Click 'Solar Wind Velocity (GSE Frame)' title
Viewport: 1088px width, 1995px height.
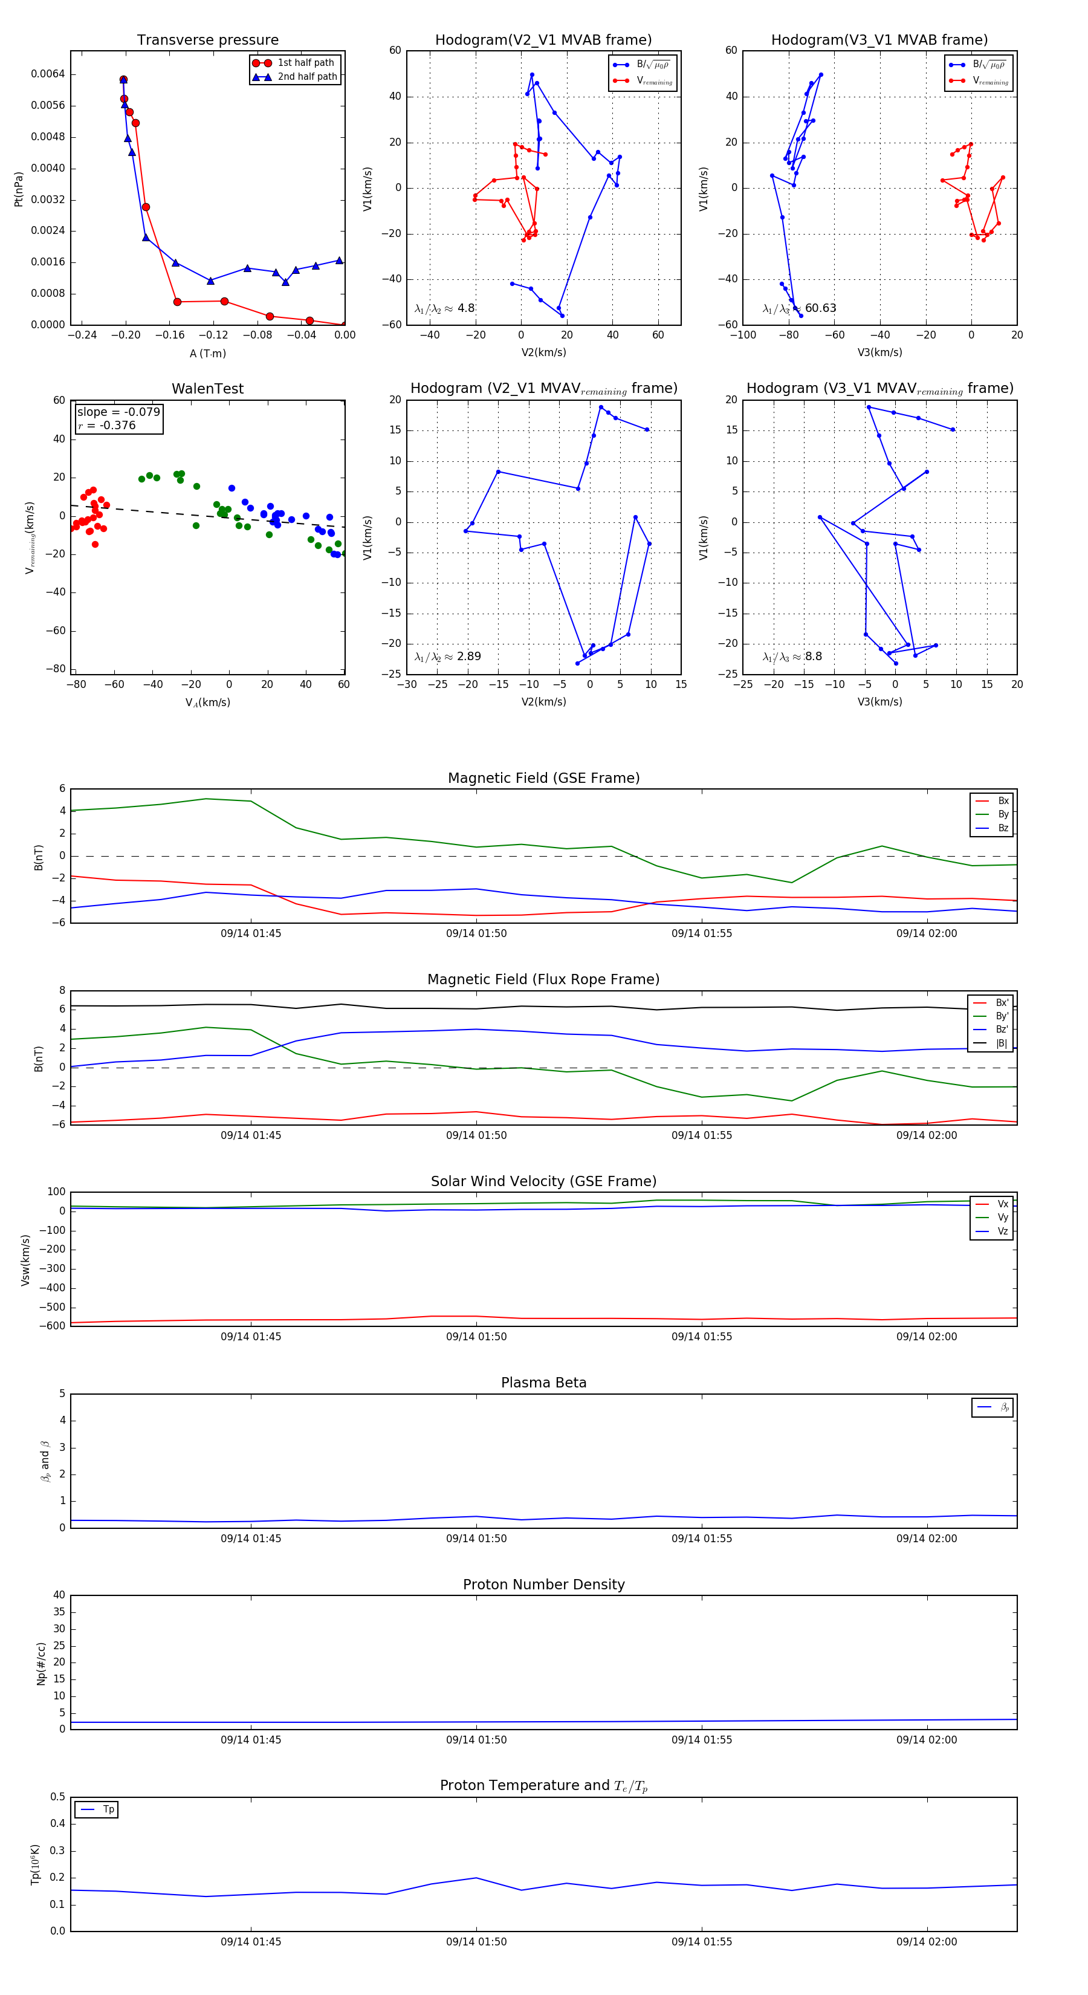click(543, 1182)
